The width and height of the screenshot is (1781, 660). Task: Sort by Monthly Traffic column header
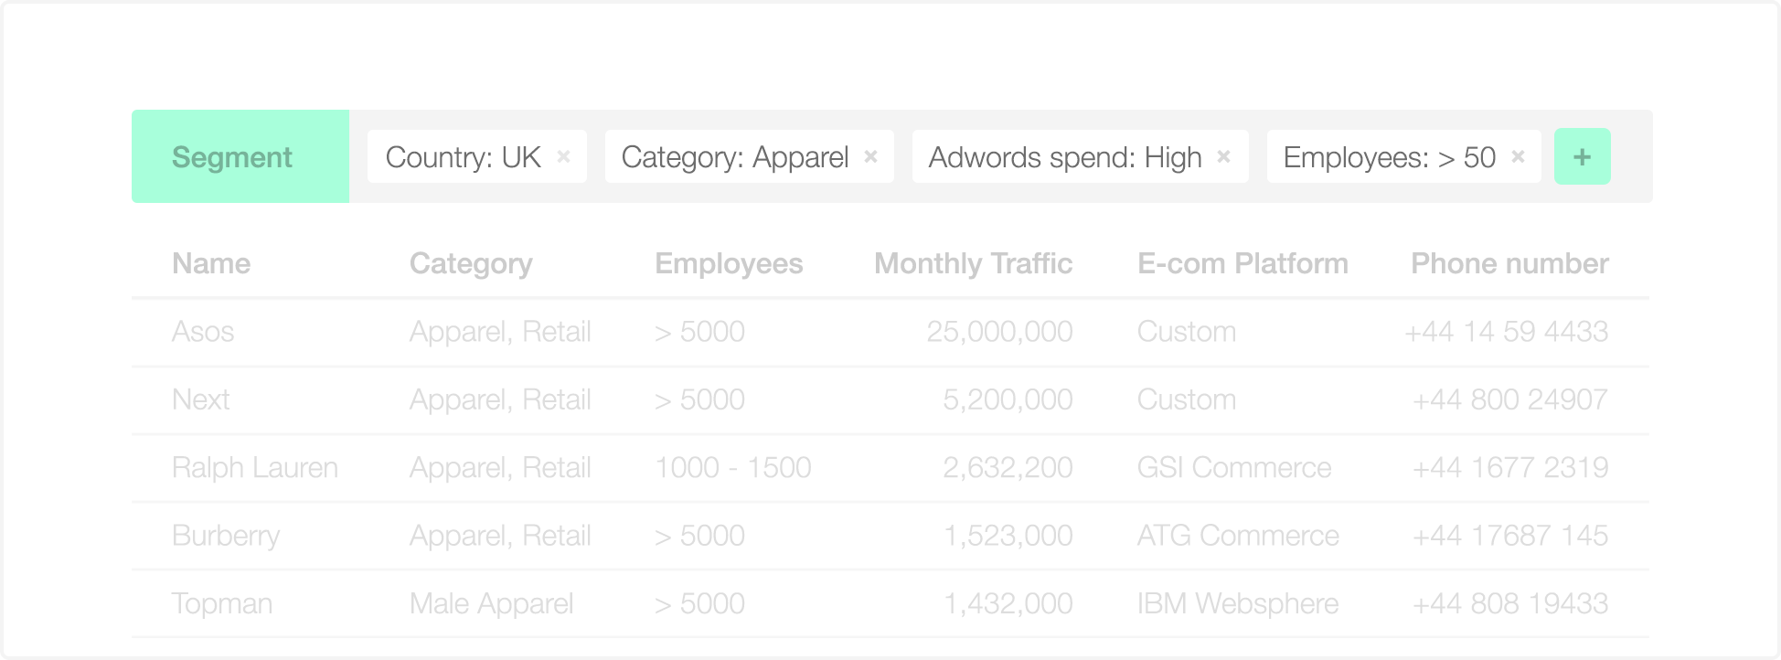point(973,263)
